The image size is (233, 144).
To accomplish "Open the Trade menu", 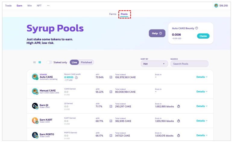I will click(8, 6).
